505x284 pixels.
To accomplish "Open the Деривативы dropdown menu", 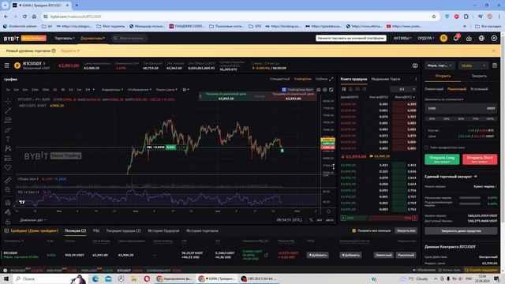I will [x=92, y=39].
